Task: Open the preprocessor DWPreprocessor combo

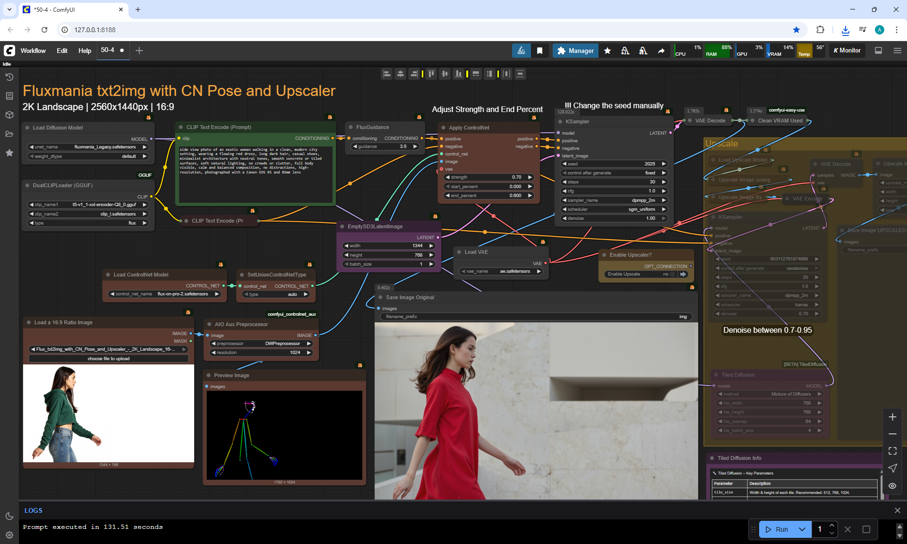Action: 261,344
